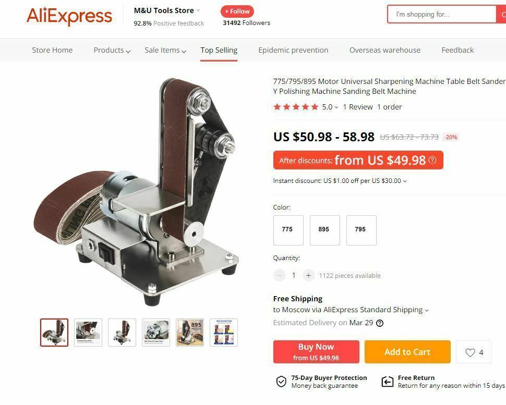Viewport: 506px width, 405px height.
Task: Click help icon next to estimated delivery
Action: pos(380,323)
